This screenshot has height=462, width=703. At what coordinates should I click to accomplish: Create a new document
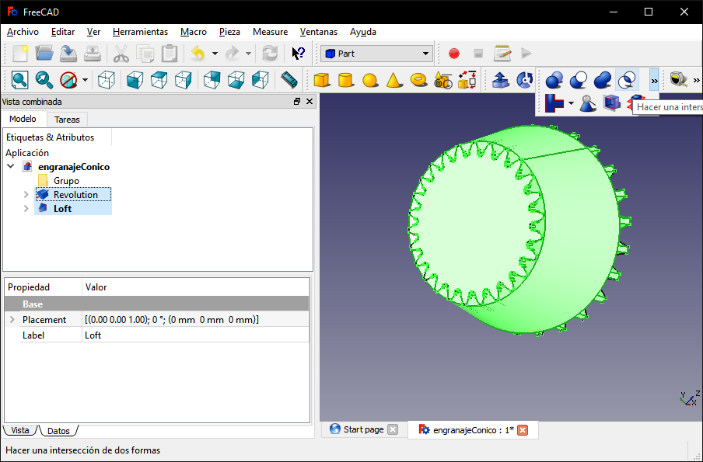[x=19, y=54]
